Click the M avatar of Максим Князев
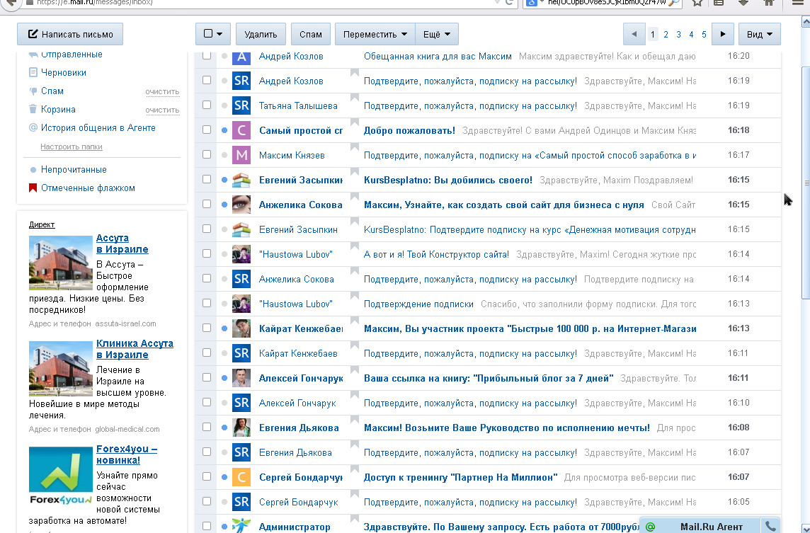This screenshot has height=533, width=810. coord(241,155)
